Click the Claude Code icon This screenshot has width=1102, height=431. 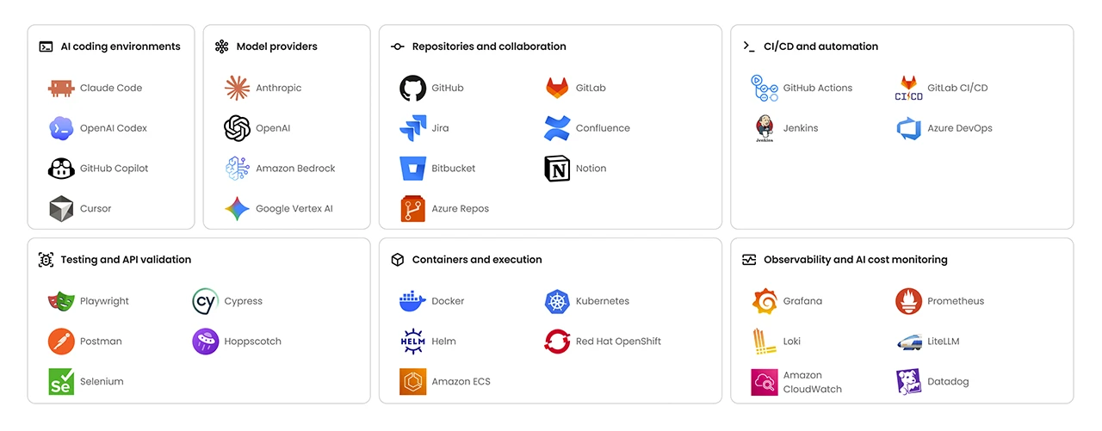click(x=61, y=88)
